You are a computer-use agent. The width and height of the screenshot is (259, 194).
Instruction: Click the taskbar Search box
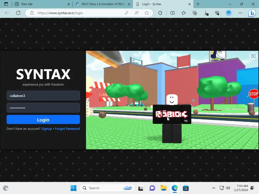point(107,188)
